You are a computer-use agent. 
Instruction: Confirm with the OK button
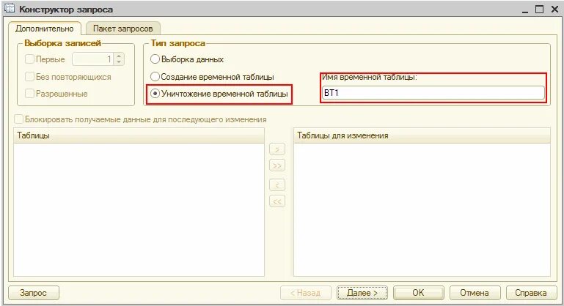(x=418, y=293)
